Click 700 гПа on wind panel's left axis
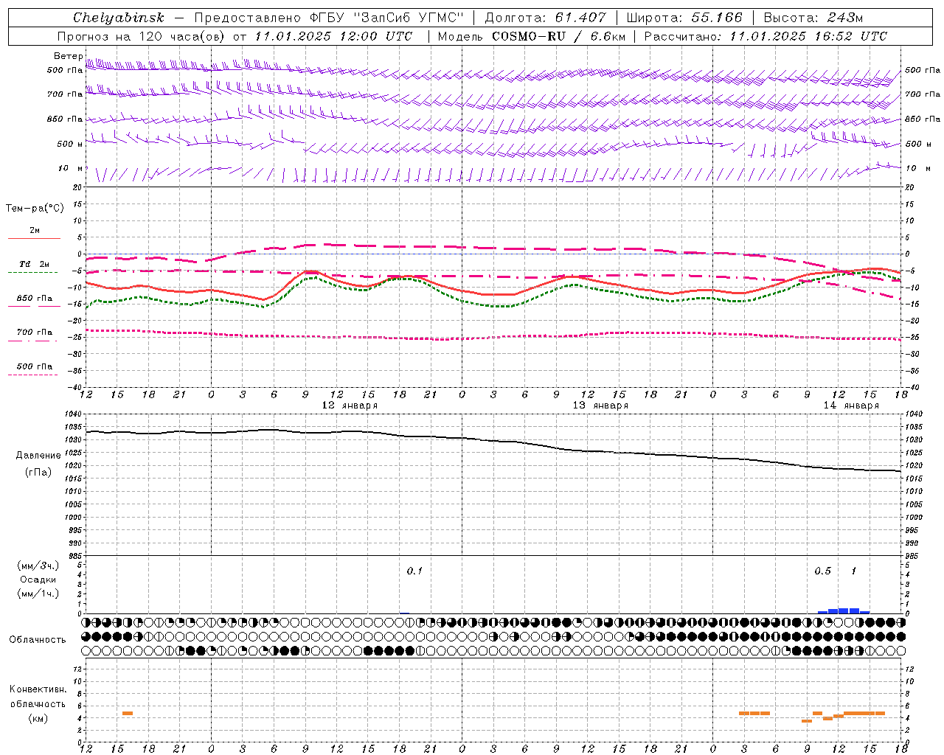Viewport: 944px width, 755px height. point(65,94)
